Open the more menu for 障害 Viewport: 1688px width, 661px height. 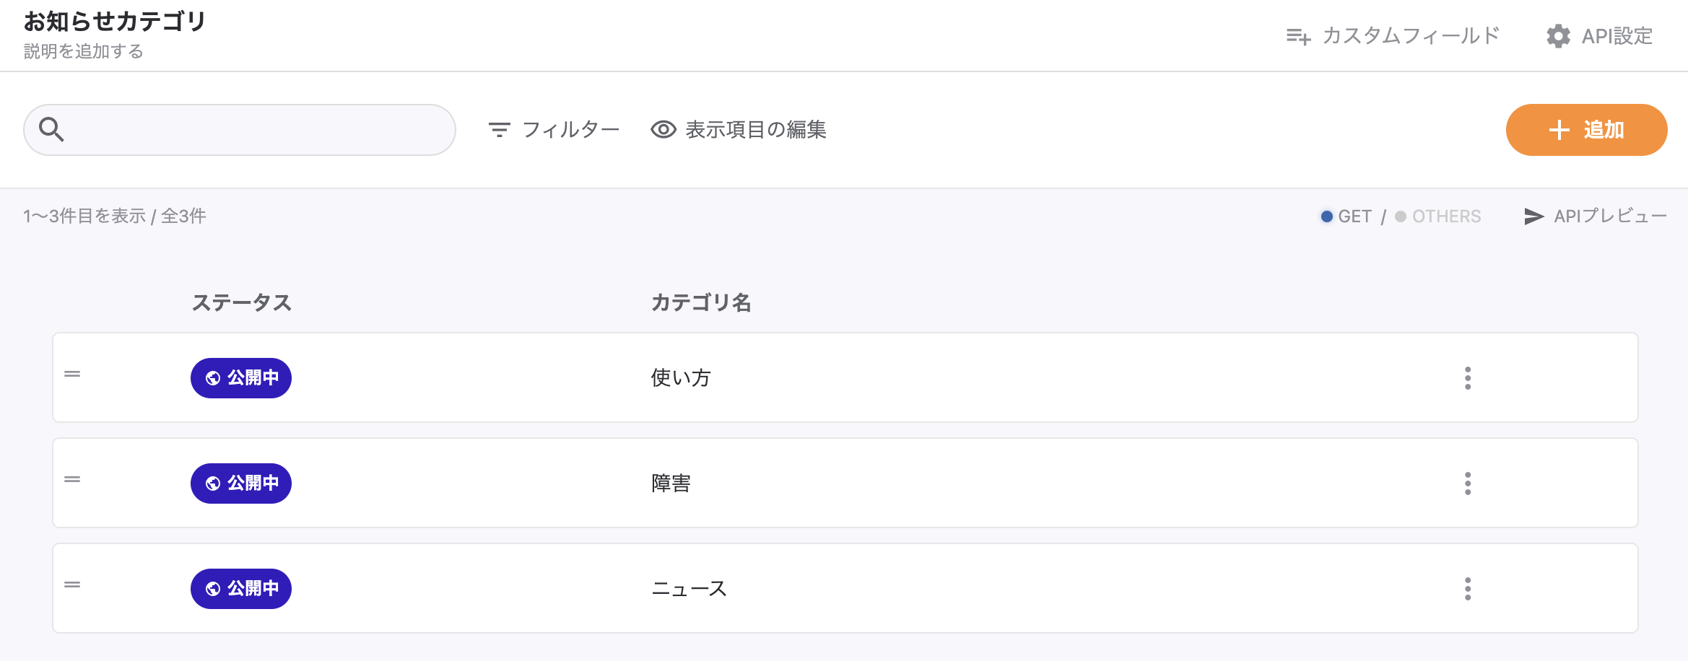click(1467, 483)
